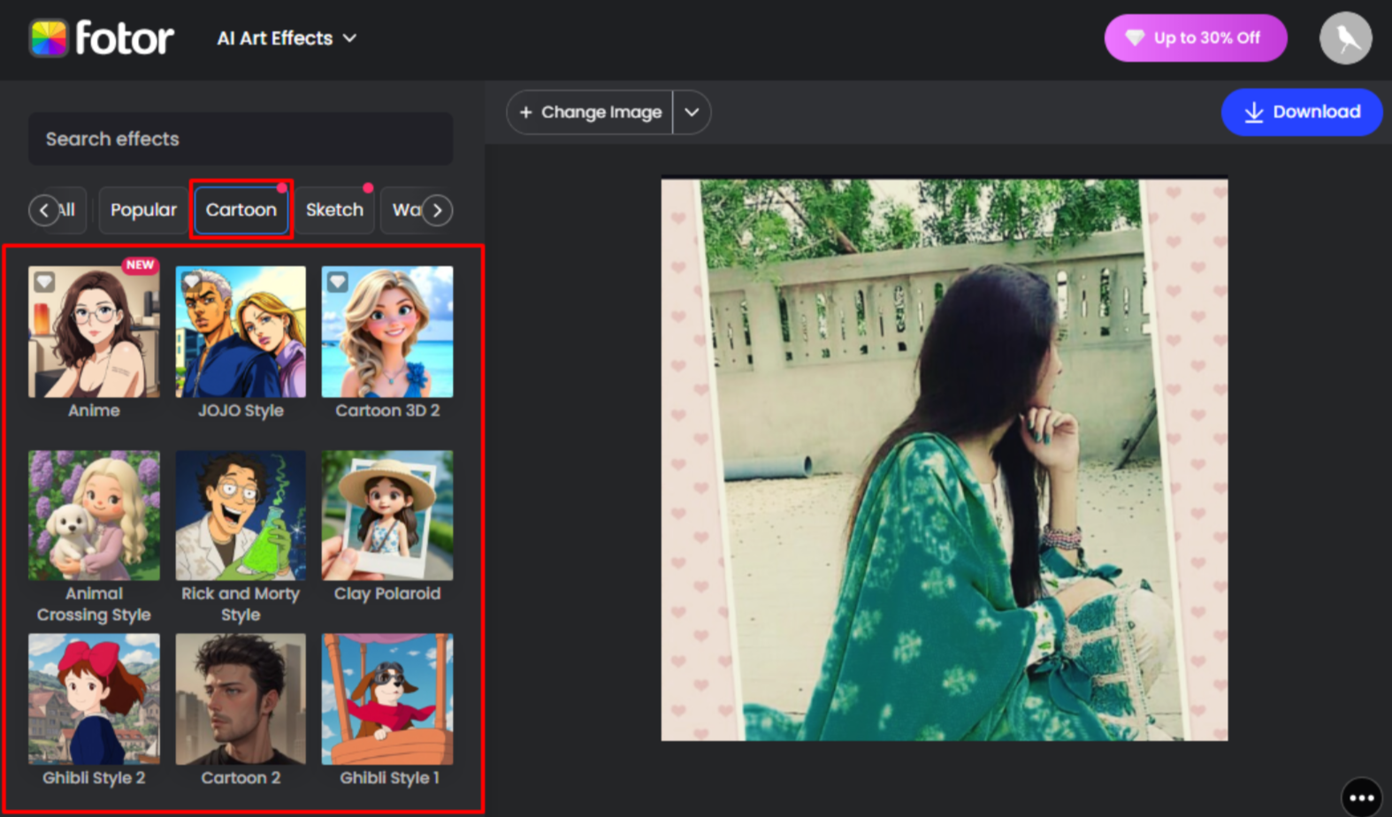
Task: Pick the Ghibli Style 1 effect
Action: point(387,699)
